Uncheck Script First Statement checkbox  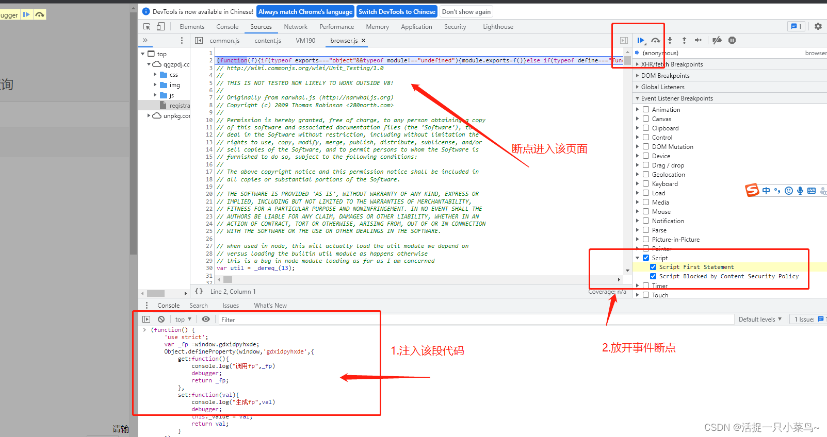click(653, 267)
